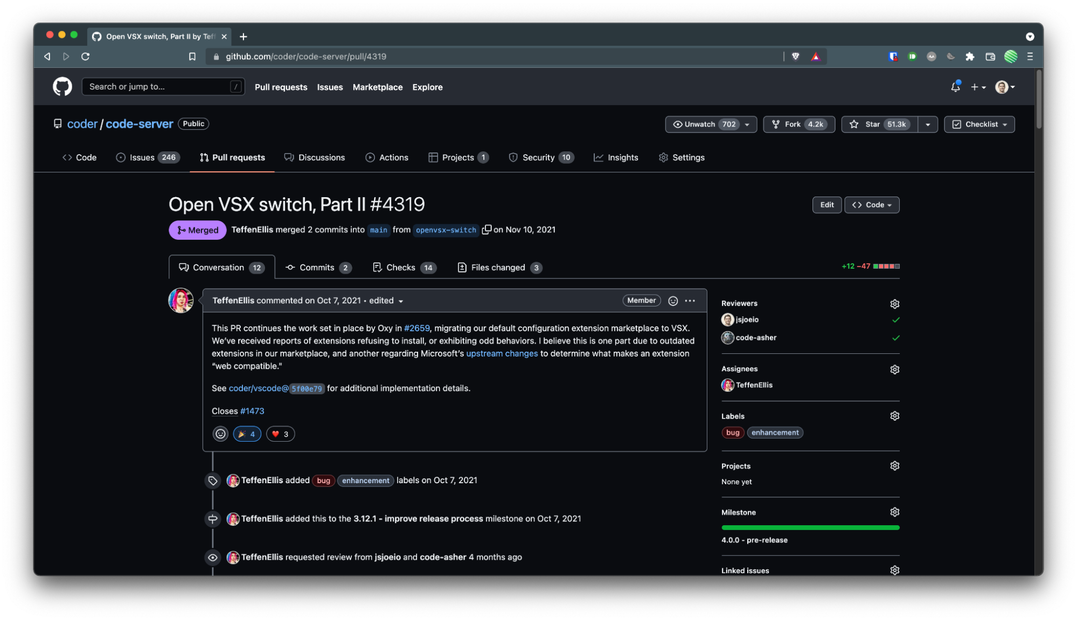Focus the Search or jump to field

click(163, 87)
